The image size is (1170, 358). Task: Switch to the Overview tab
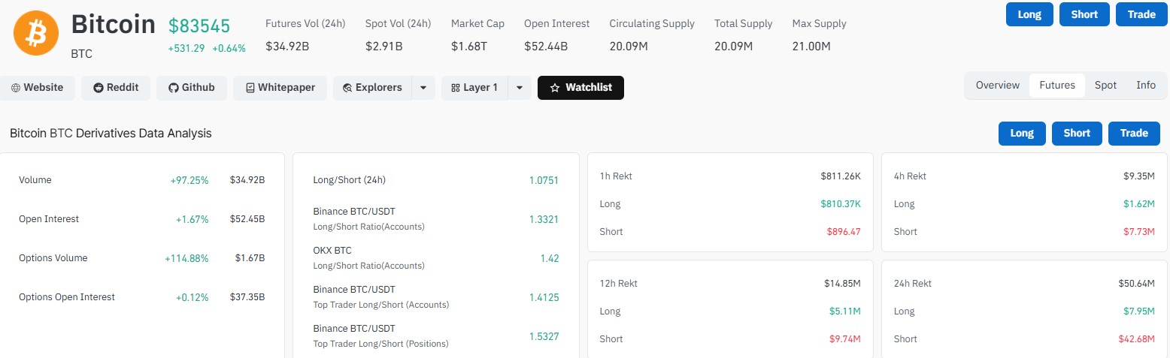[x=998, y=86]
